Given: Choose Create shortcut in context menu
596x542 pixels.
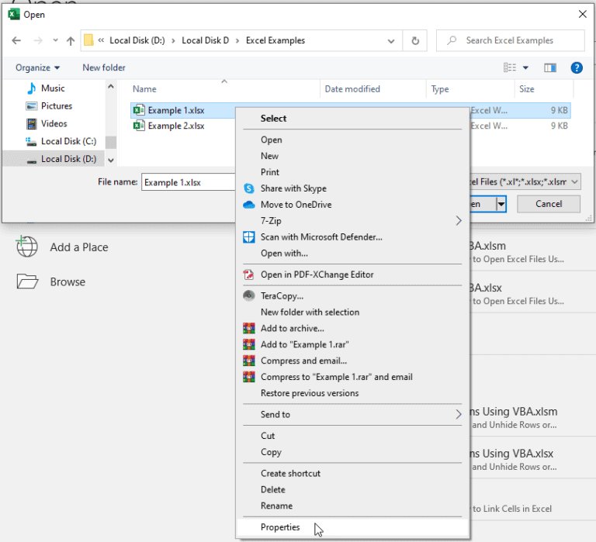Looking at the screenshot, I should pos(290,474).
